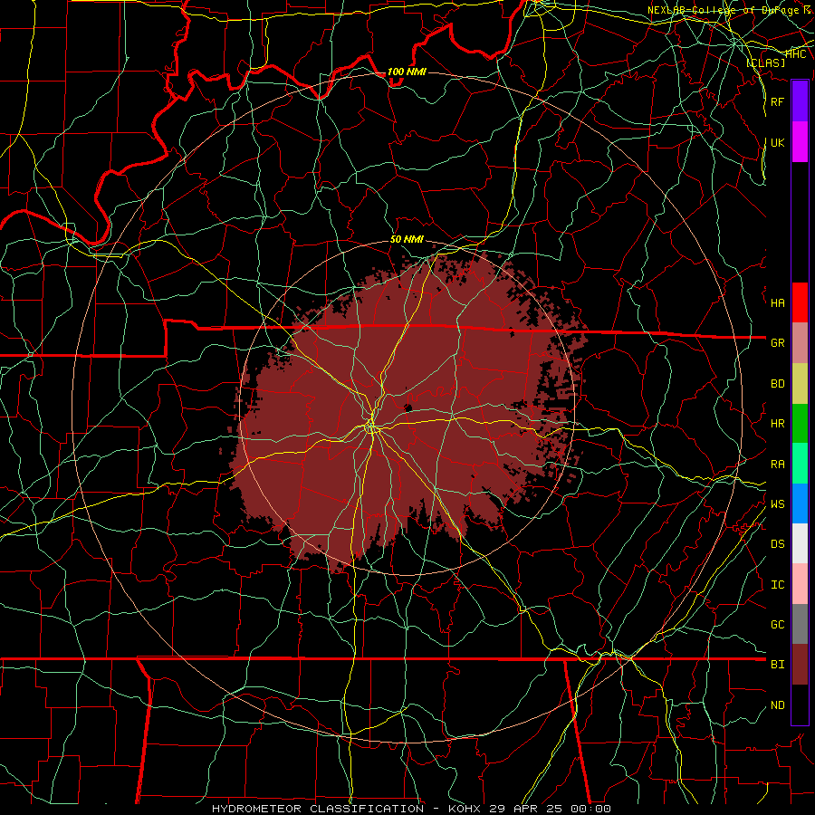Viewport: 815px width, 815px height.
Task: Click the 'KOHX' station identifier text
Action: (464, 809)
